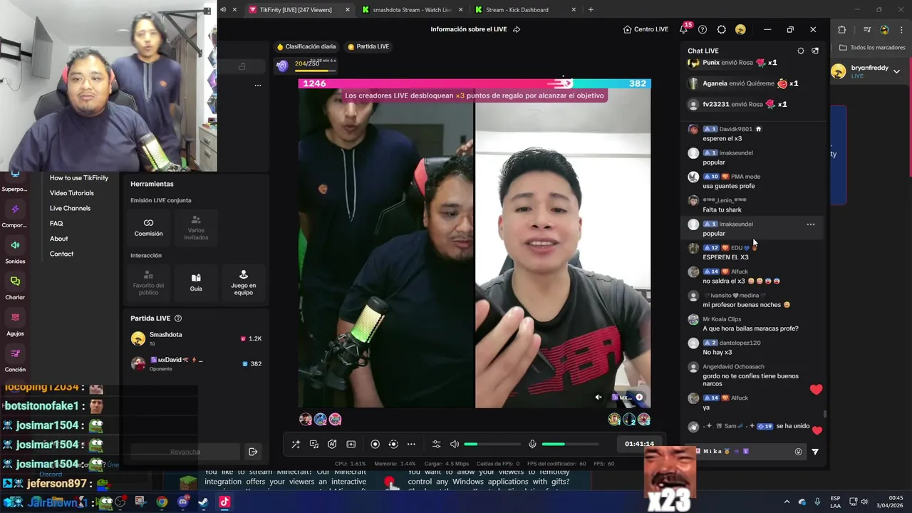The height and width of the screenshot is (513, 912).
Task: Show hidden system tray icons
Action: tap(787, 502)
